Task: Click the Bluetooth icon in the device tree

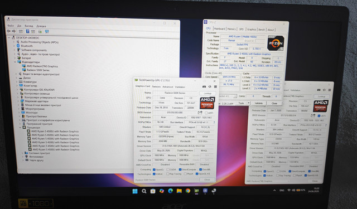Action: (x=18, y=46)
